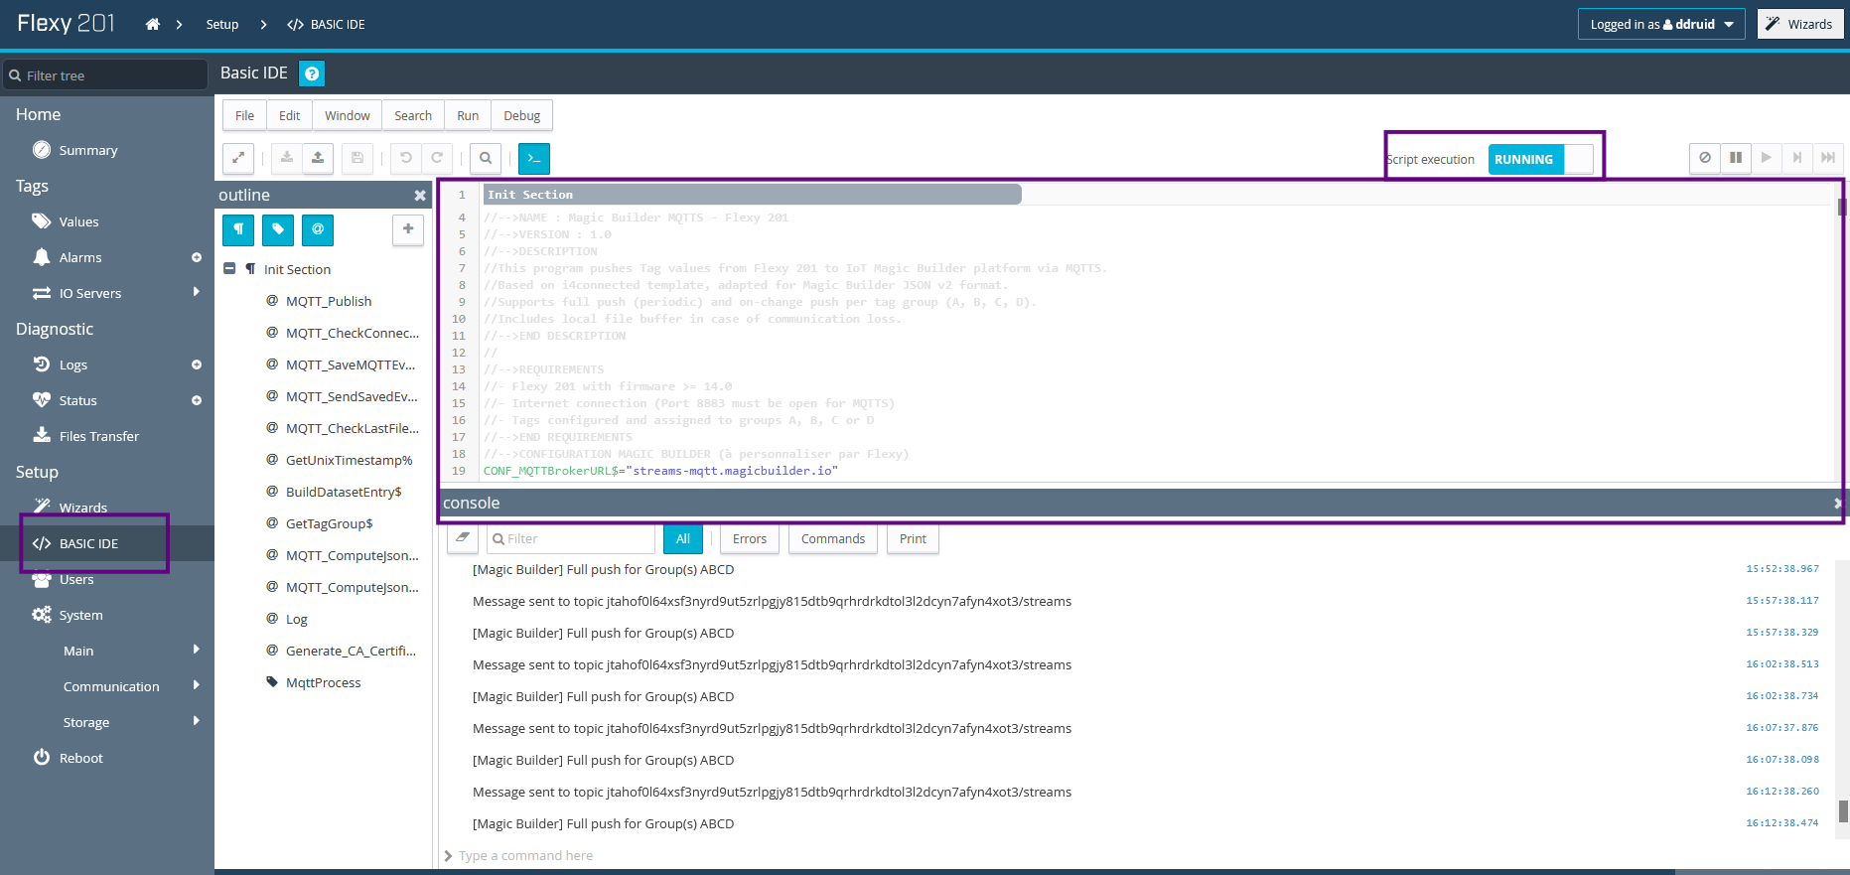Open the File menu
The image size is (1850, 875).
[x=244, y=115]
